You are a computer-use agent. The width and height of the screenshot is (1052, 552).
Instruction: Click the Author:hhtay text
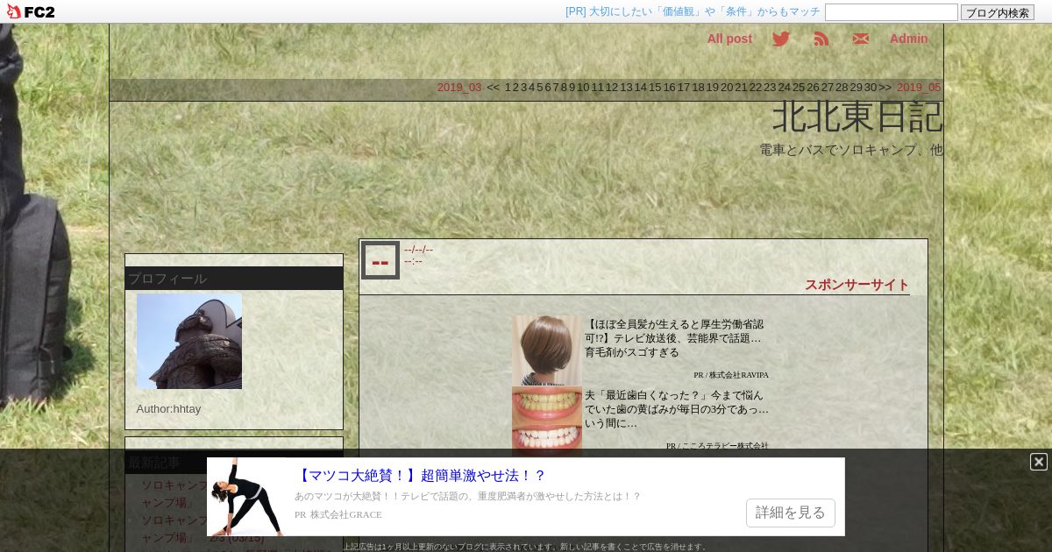pos(168,408)
